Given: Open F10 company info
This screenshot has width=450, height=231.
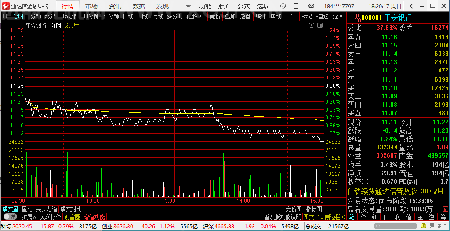Looking at the screenshot, I should [x=292, y=16].
